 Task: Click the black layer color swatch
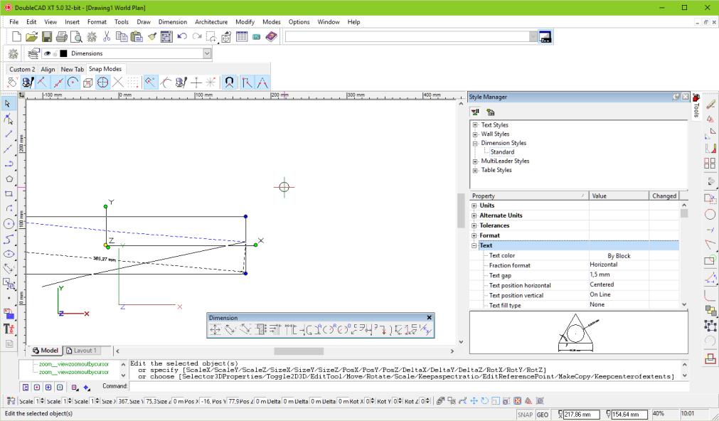[x=63, y=53]
